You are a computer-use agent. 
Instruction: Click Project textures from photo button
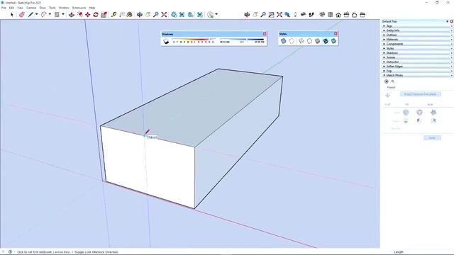click(x=420, y=94)
